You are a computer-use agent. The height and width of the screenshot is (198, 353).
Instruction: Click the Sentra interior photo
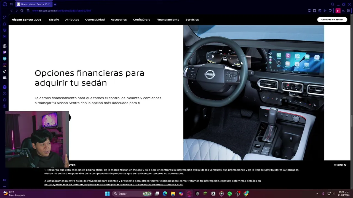tap(254, 93)
